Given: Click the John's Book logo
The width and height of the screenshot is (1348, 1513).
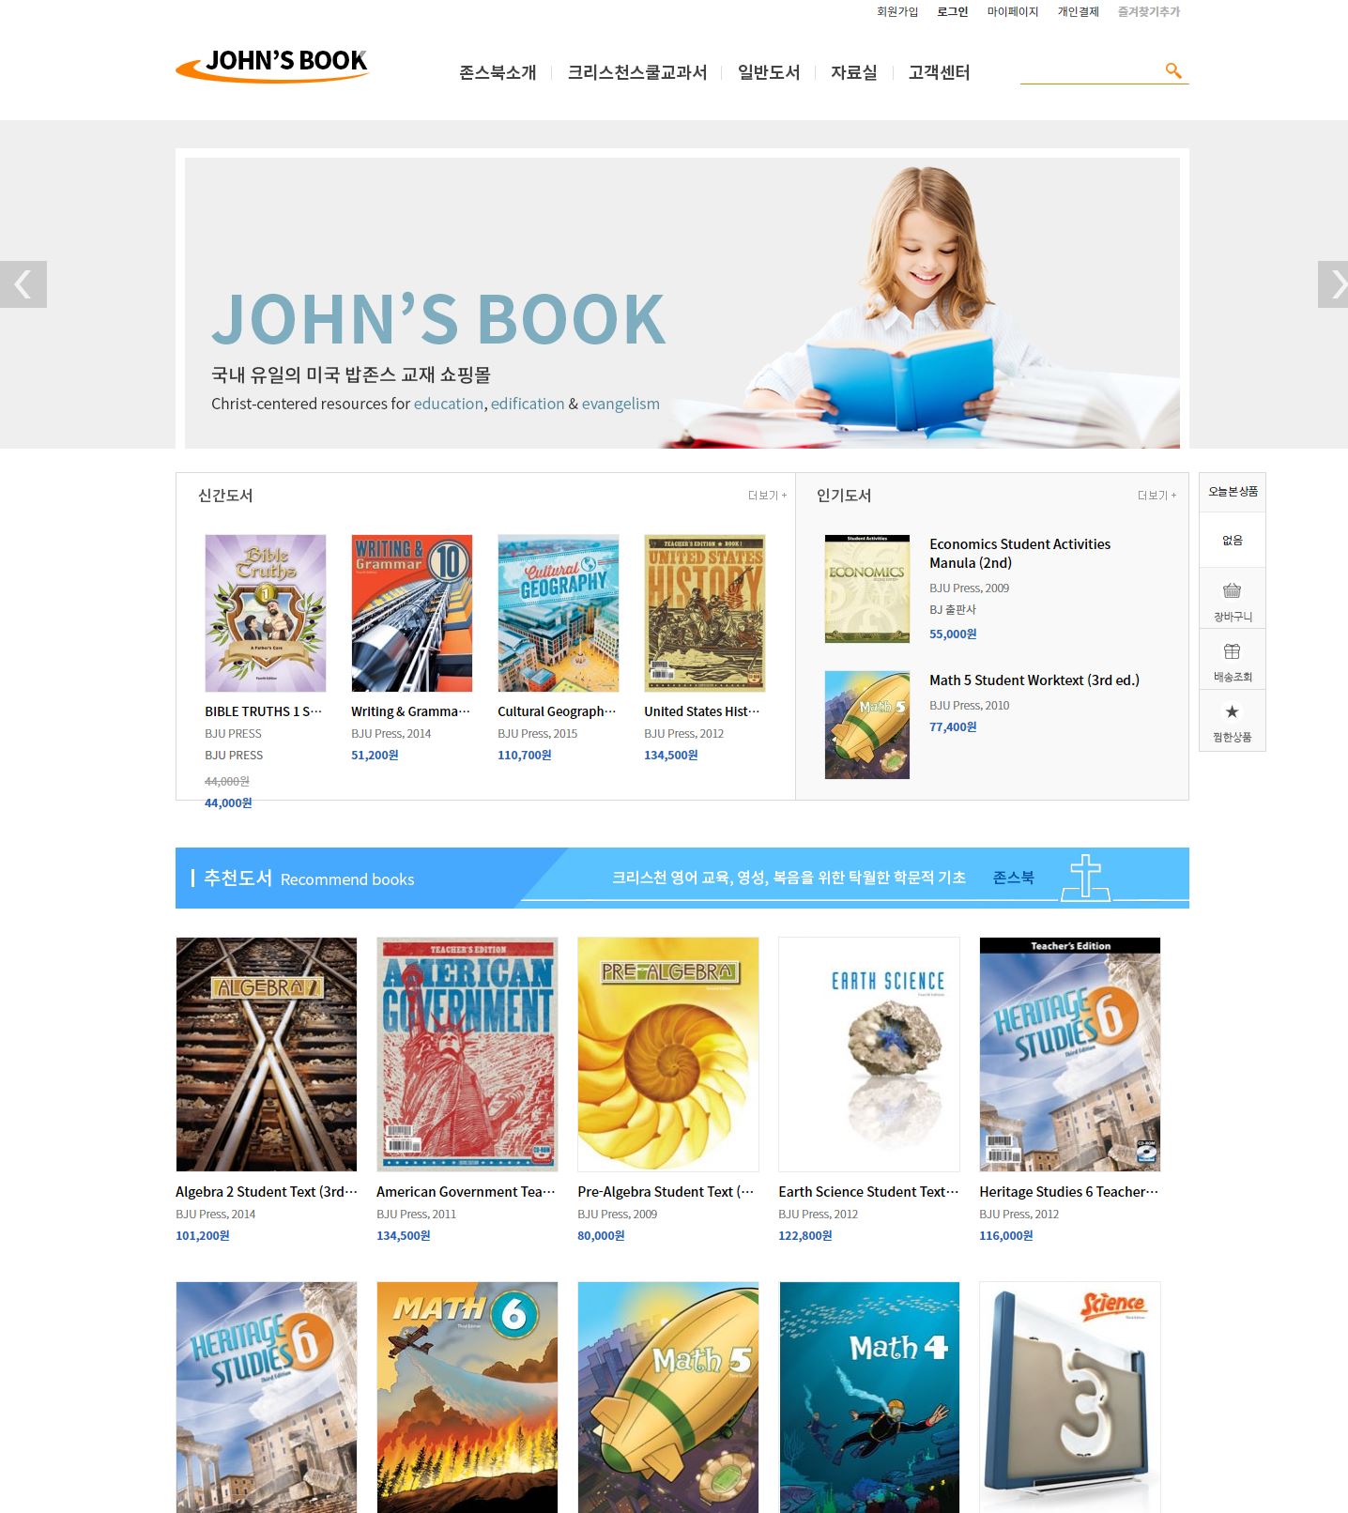Looking at the screenshot, I should (272, 65).
